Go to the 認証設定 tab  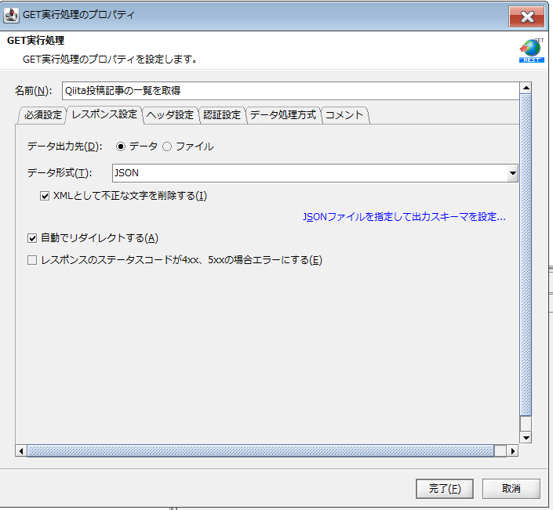tap(222, 115)
